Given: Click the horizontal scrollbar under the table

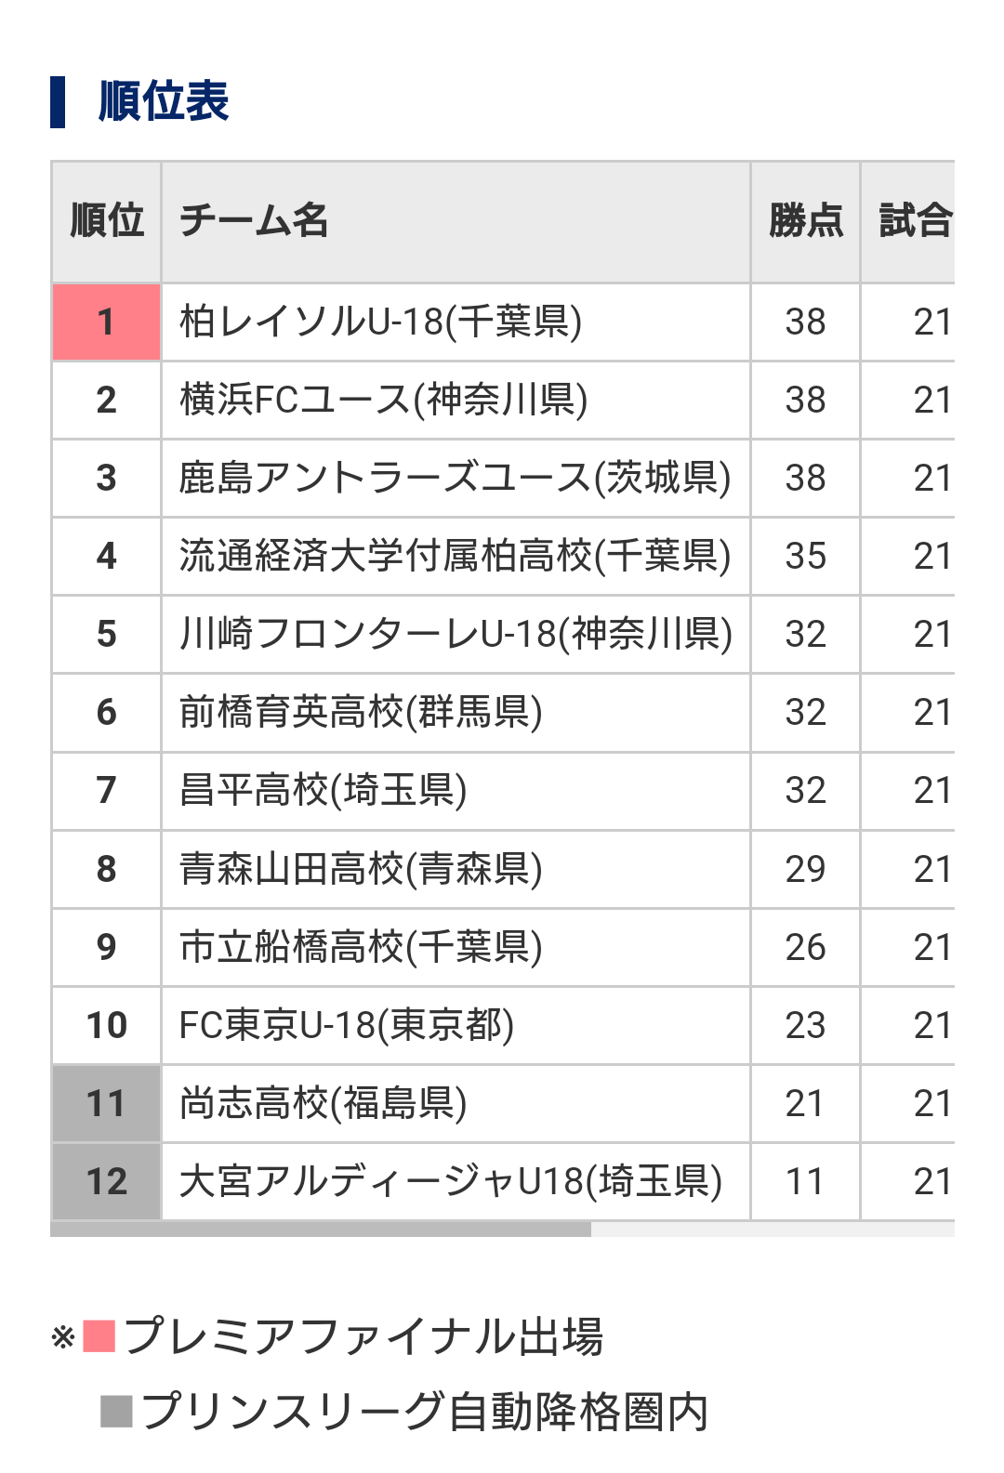Looking at the screenshot, I should pyautogui.click(x=321, y=1230).
